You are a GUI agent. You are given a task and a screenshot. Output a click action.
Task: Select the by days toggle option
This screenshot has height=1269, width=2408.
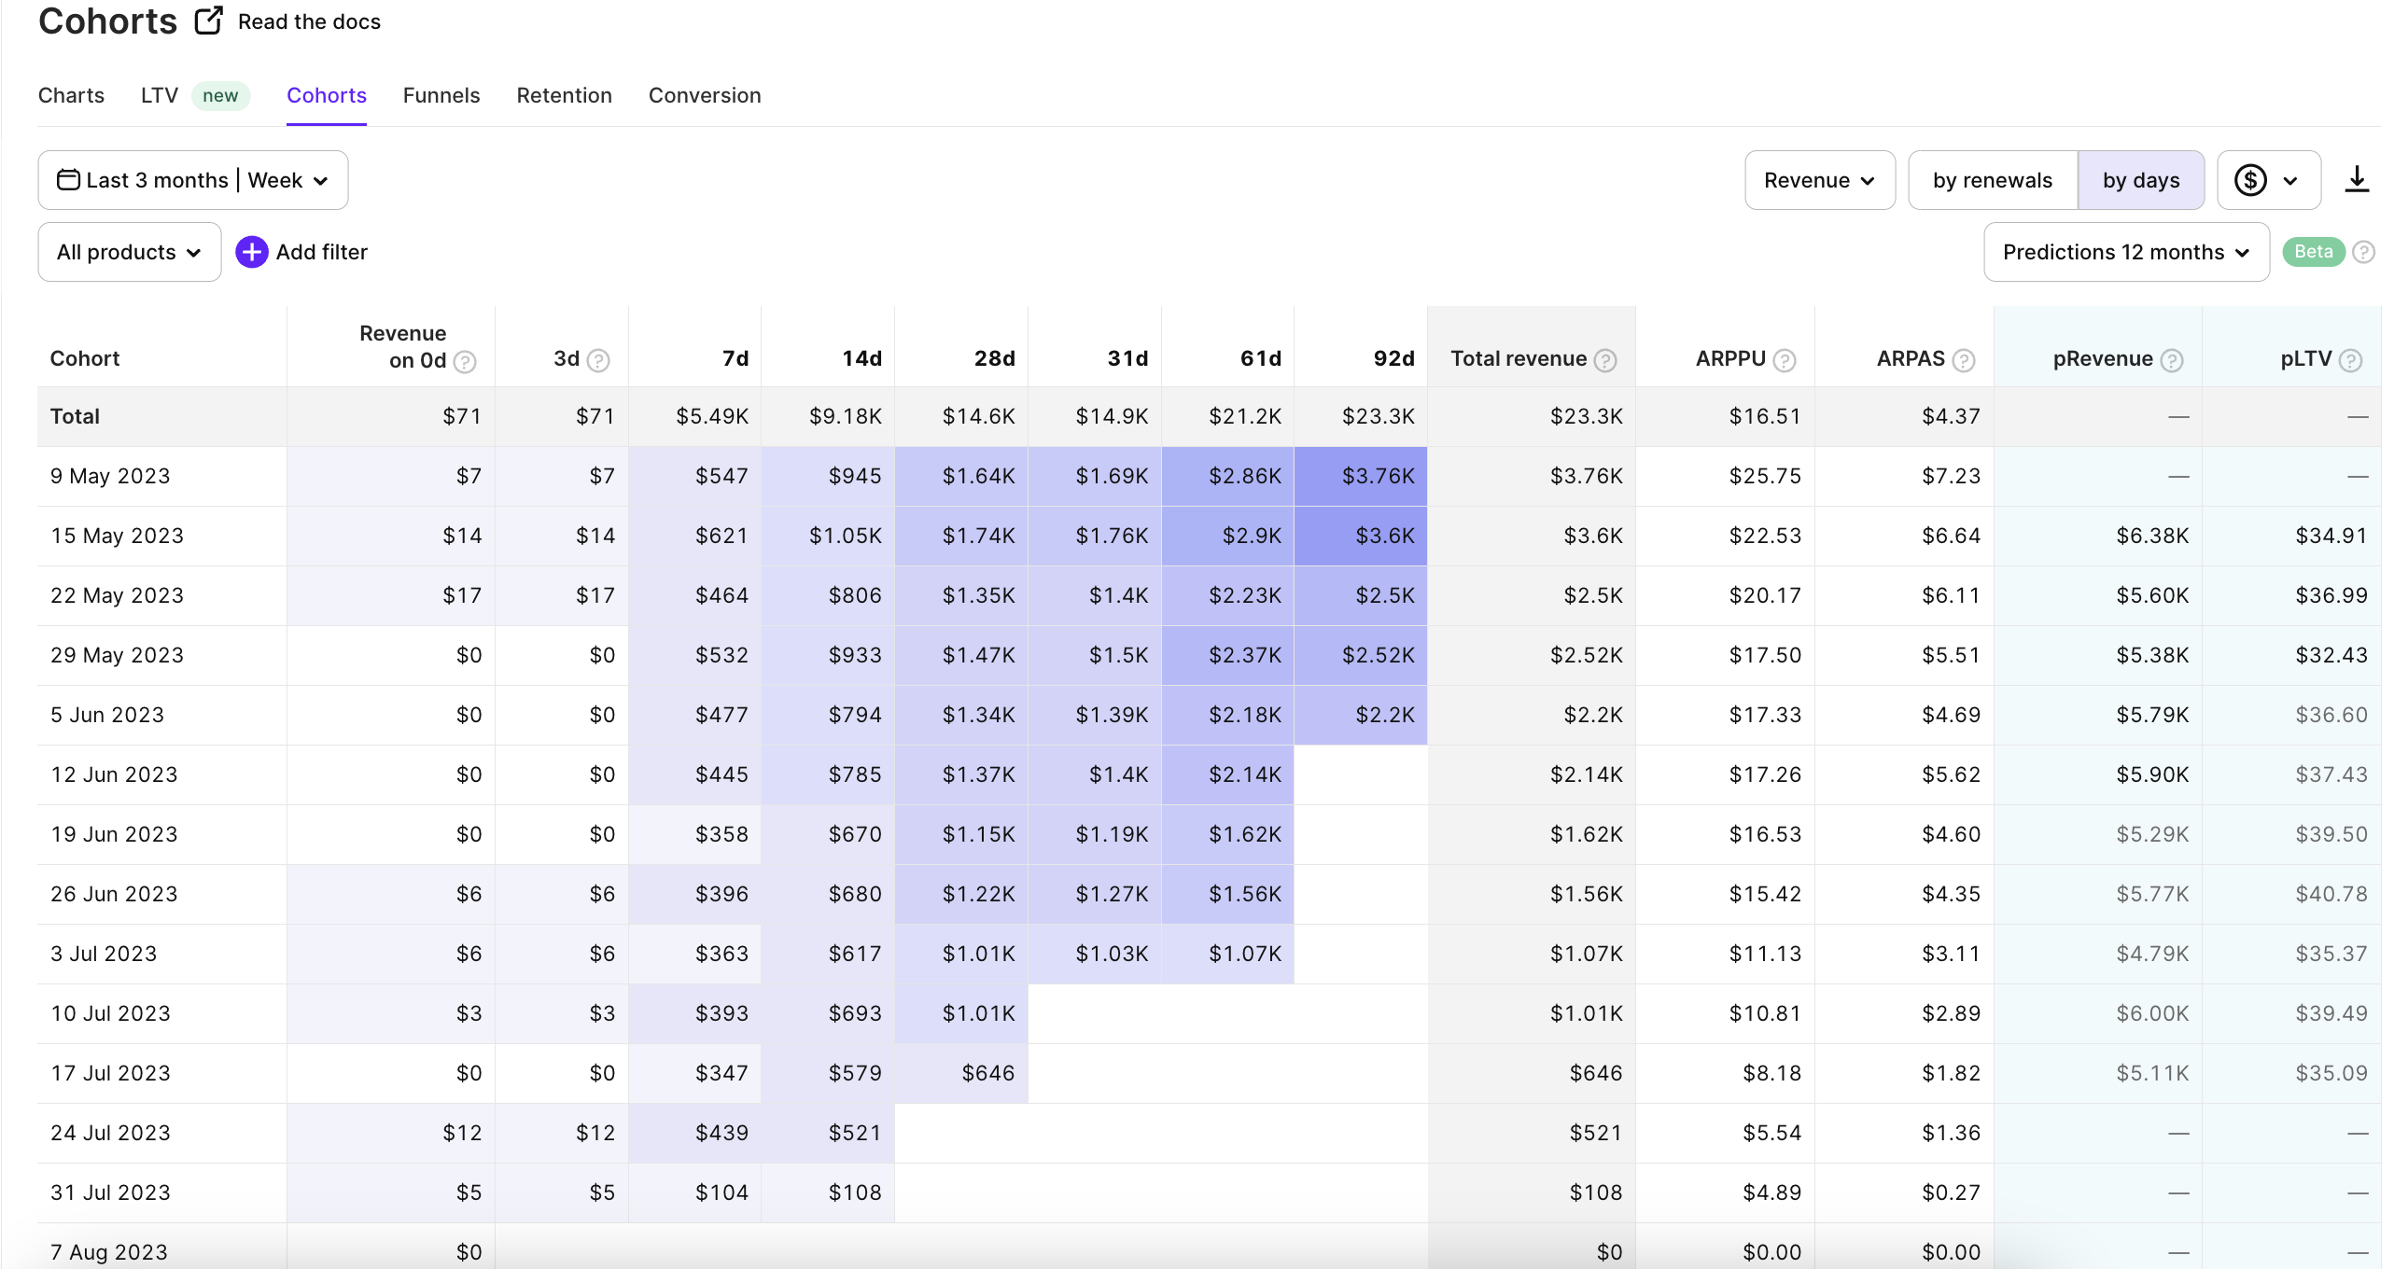click(2141, 179)
